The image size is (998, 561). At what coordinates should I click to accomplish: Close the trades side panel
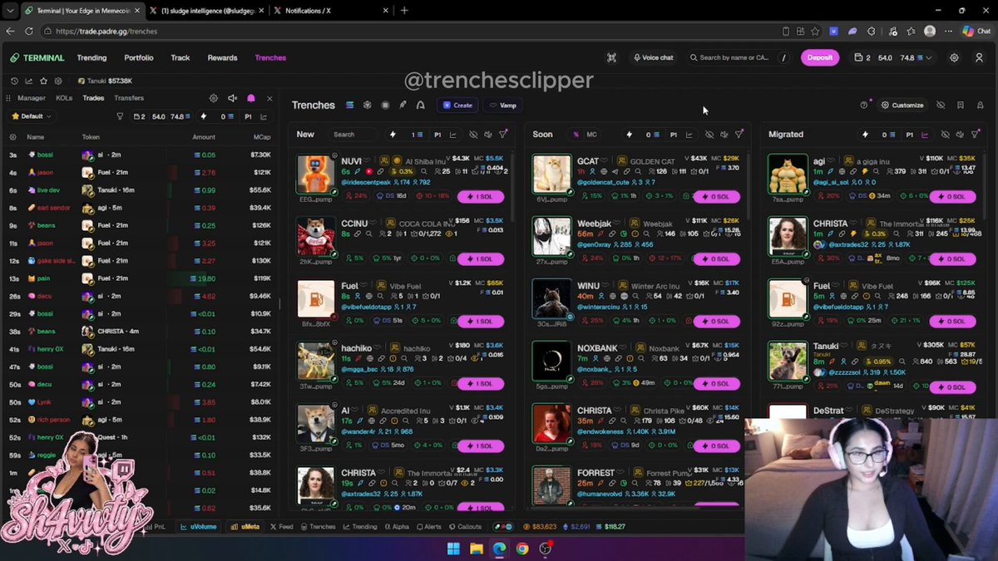269,98
